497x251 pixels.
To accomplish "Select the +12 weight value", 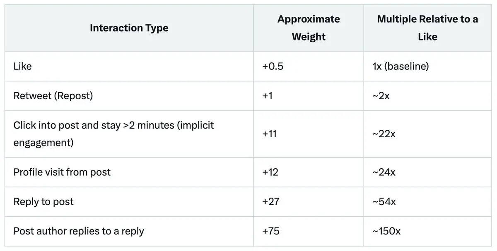I will pyautogui.click(x=270, y=172).
